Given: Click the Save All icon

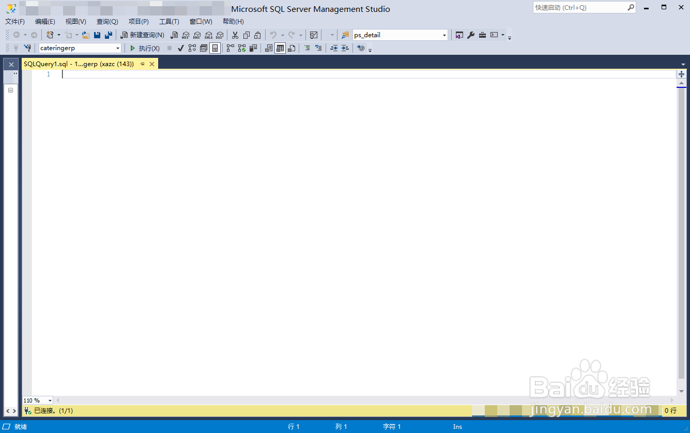Looking at the screenshot, I should pos(109,35).
